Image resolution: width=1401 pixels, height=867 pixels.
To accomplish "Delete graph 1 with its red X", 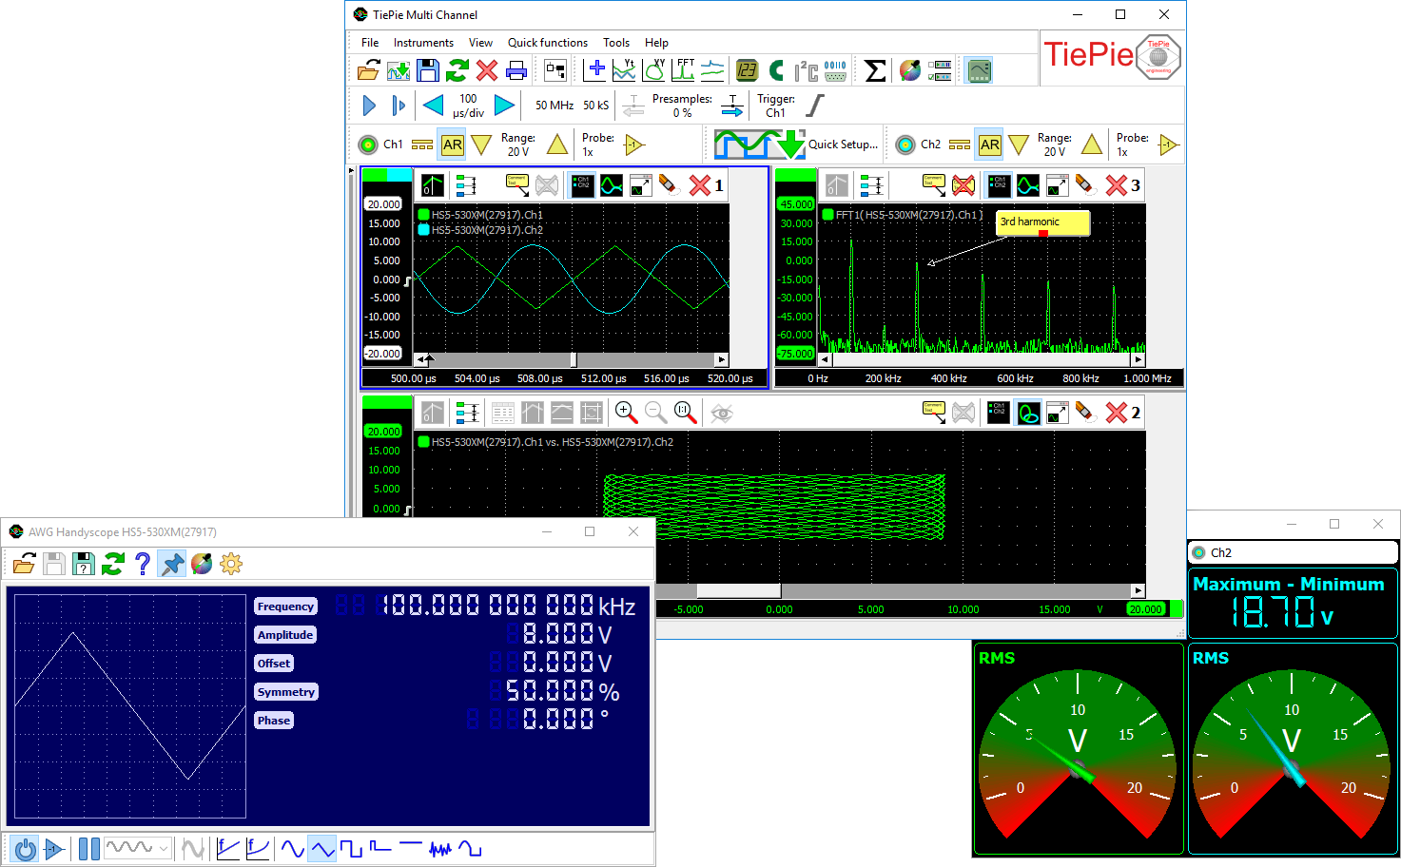I will [x=700, y=185].
